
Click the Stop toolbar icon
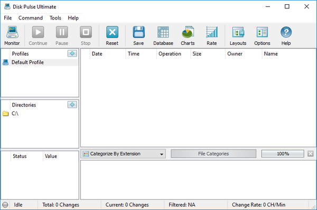click(86, 32)
